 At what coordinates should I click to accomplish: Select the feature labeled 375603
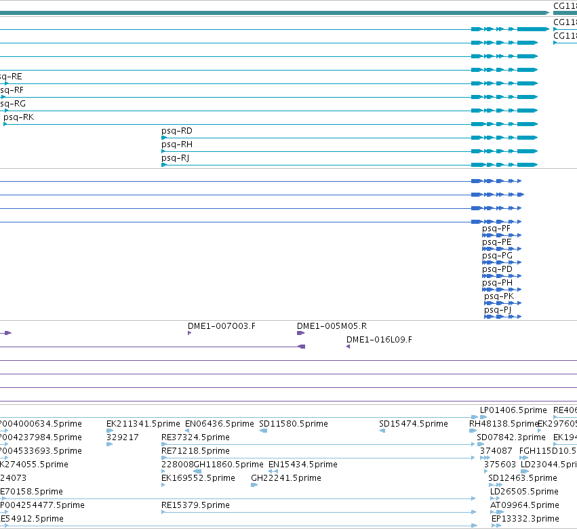coord(500,465)
